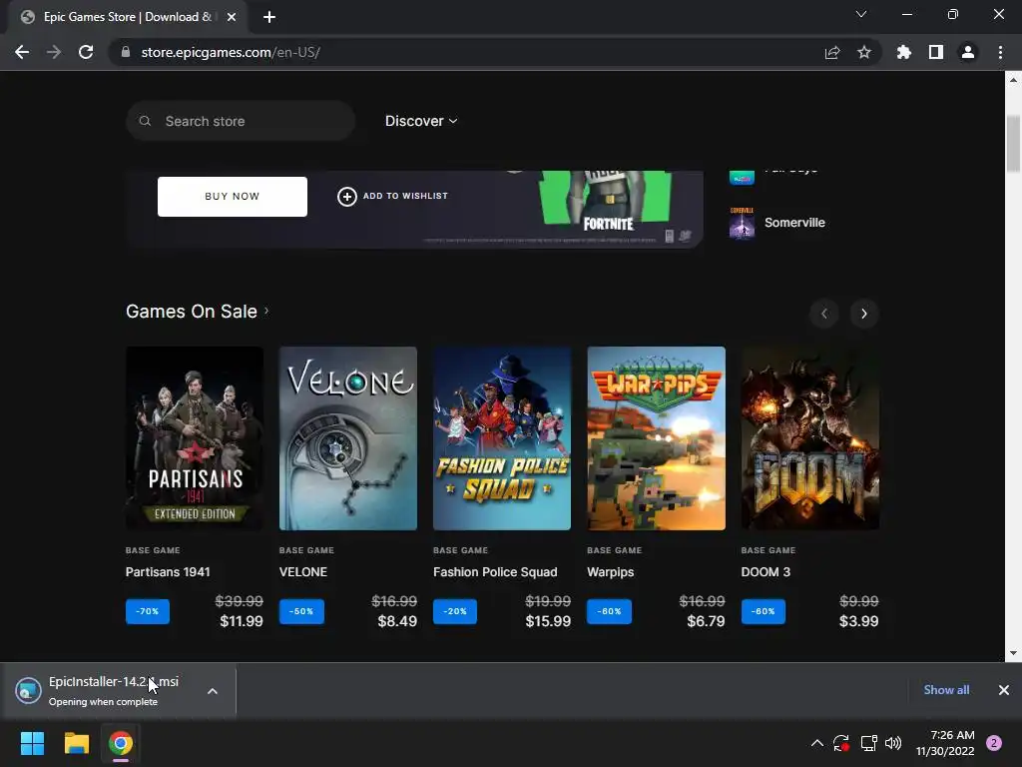The image size is (1022, 767).
Task: Expand the Discover dropdown menu
Action: click(421, 121)
